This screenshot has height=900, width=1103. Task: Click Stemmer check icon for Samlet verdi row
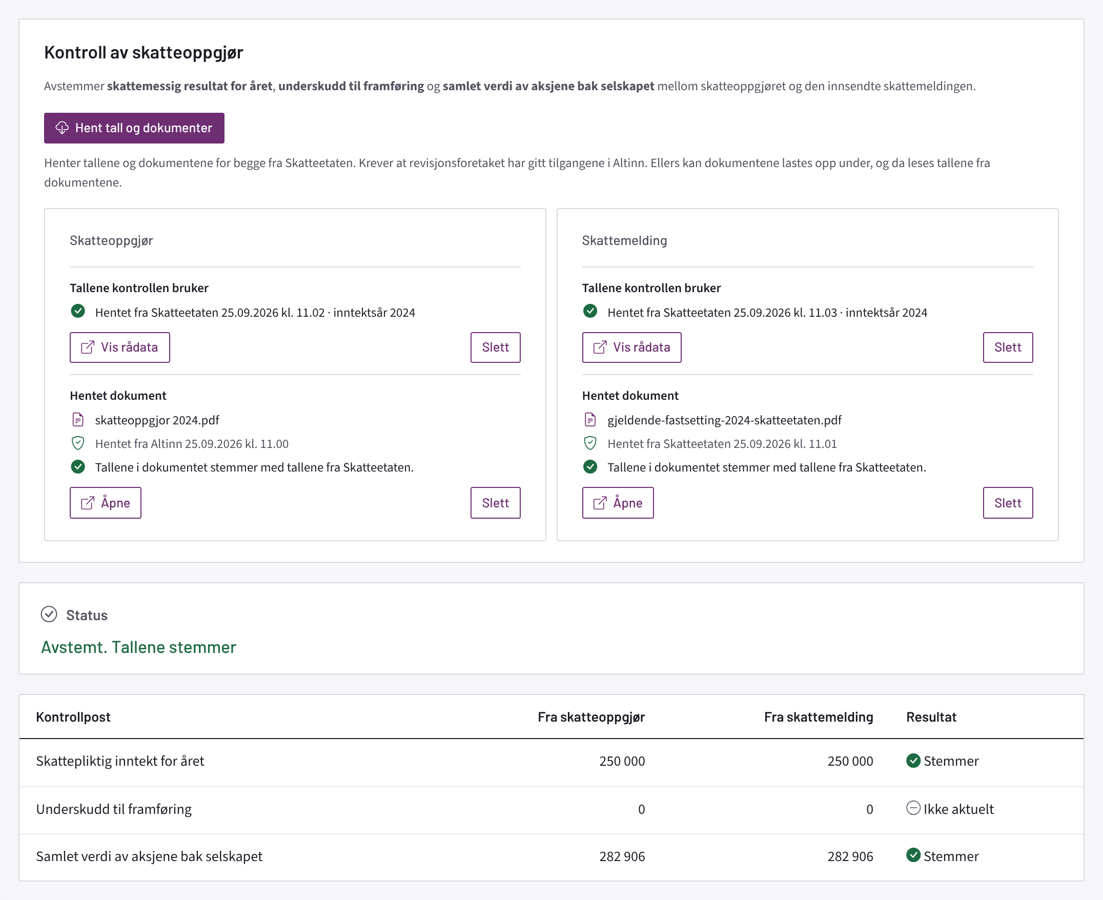pos(913,855)
